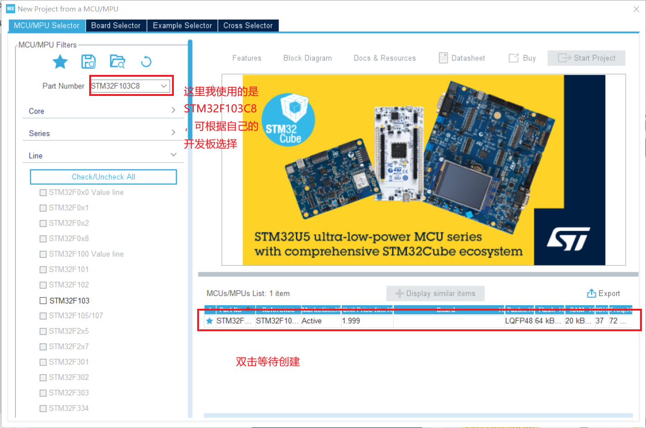Screen dimensions: 646x428
Task: Click the Start Project button
Action: pyautogui.click(x=587, y=58)
